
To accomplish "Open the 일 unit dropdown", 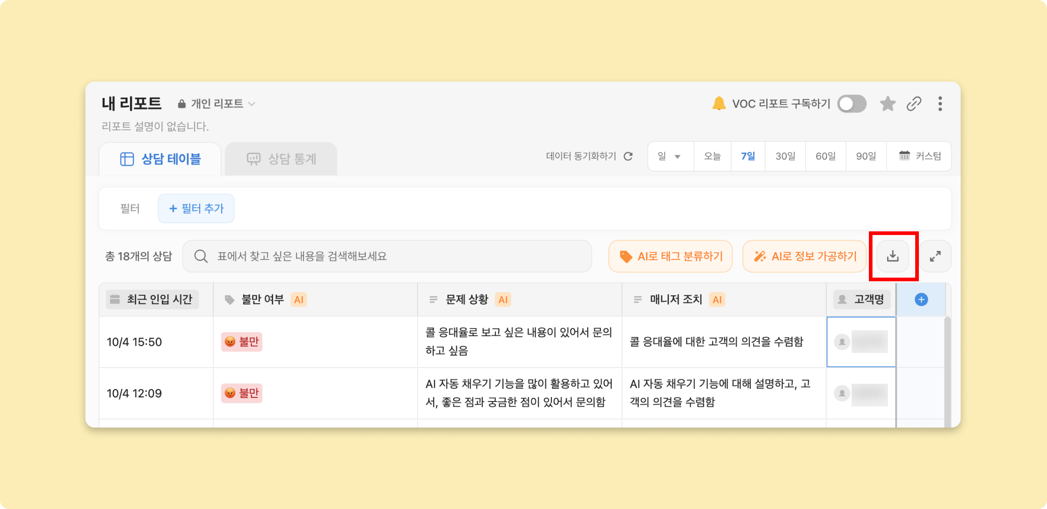I will (670, 157).
